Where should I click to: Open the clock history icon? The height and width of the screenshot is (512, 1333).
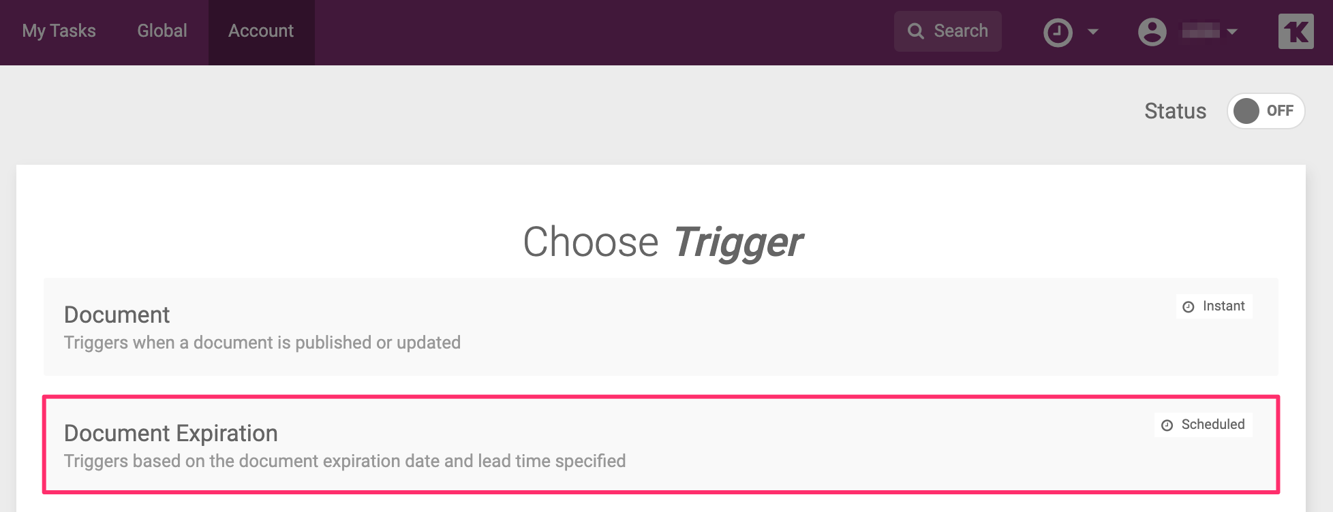coord(1058,32)
